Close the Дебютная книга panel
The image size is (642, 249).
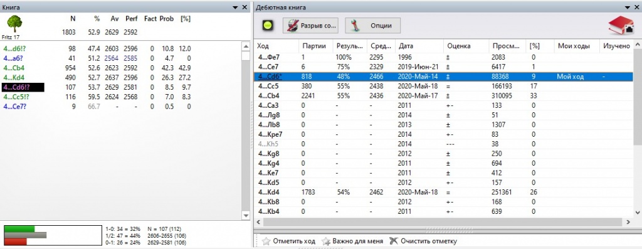[x=637, y=8]
